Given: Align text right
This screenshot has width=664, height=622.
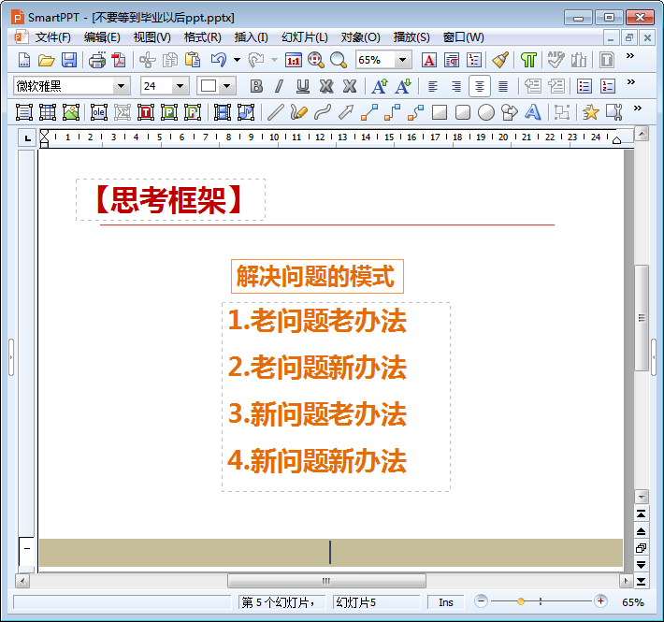Looking at the screenshot, I should click(x=456, y=86).
